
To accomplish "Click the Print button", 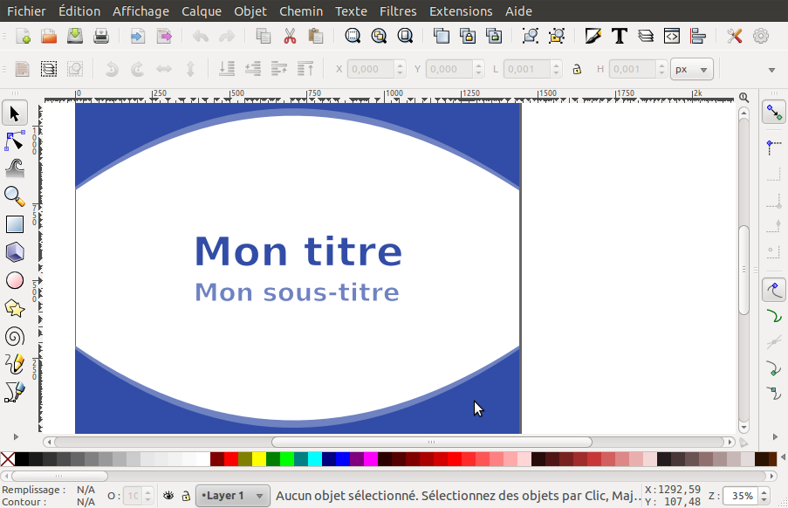I will pyautogui.click(x=100, y=36).
